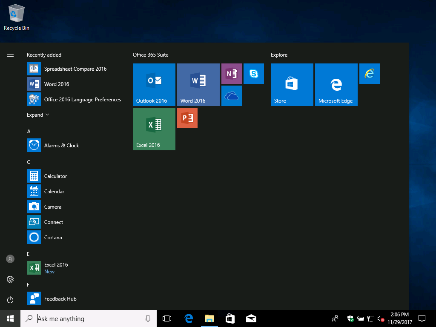Click the Explore group title

coord(279,55)
